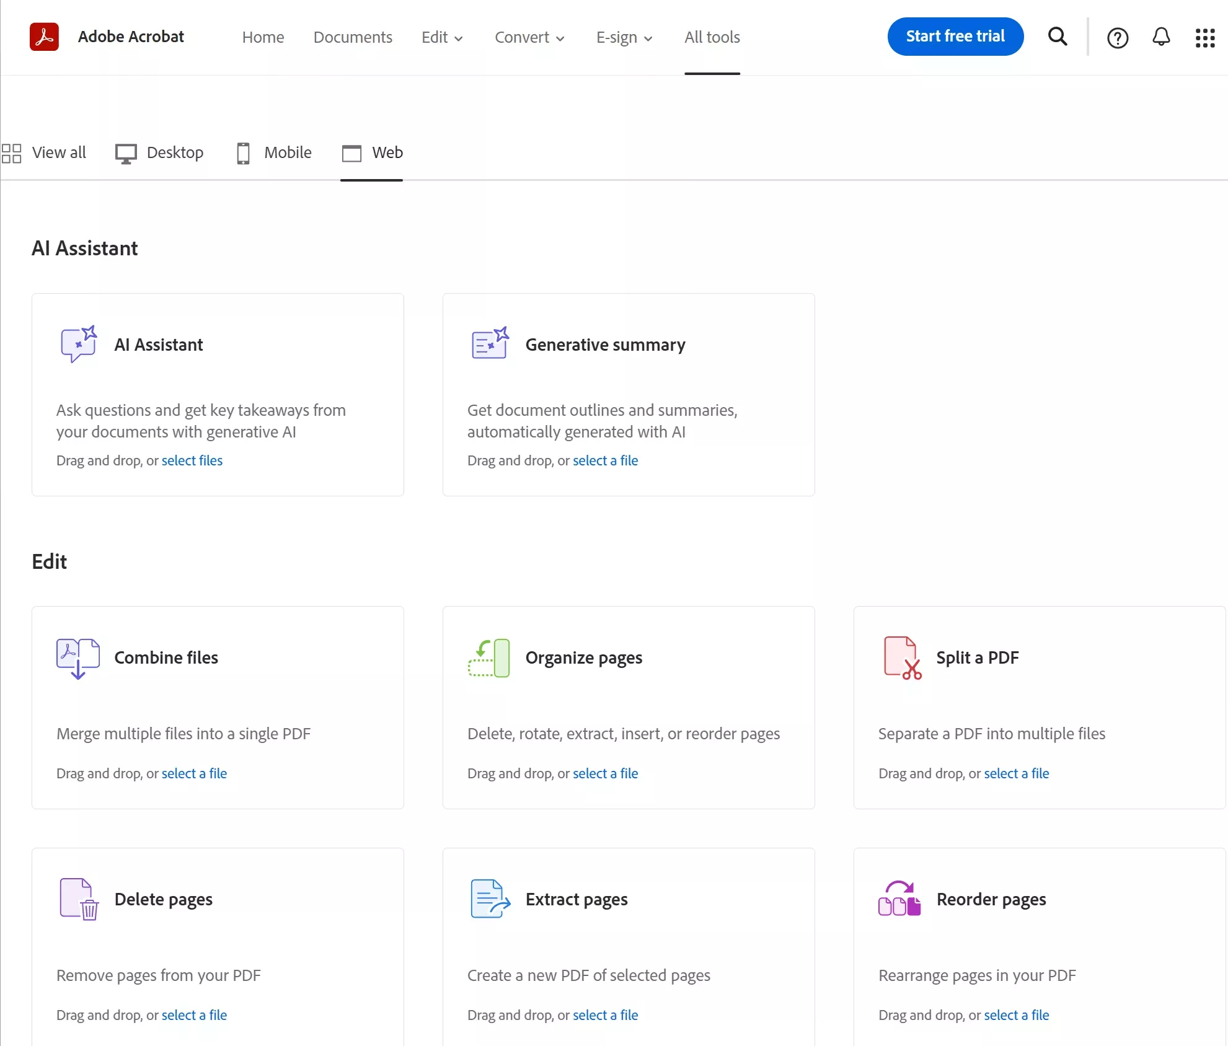Open the search magnifier icon

[1058, 37]
